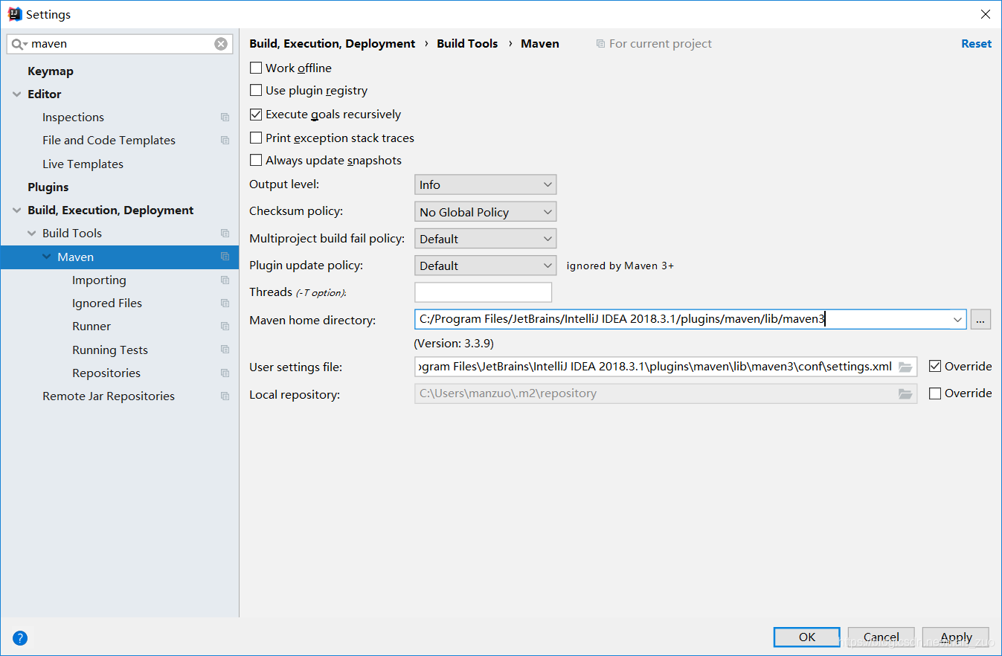Viewport: 1002px width, 656px height.
Task: Open Ignored Files under Maven
Action: [107, 303]
